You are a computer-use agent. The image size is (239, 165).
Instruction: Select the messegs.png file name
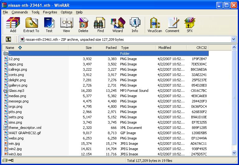pos(19,101)
